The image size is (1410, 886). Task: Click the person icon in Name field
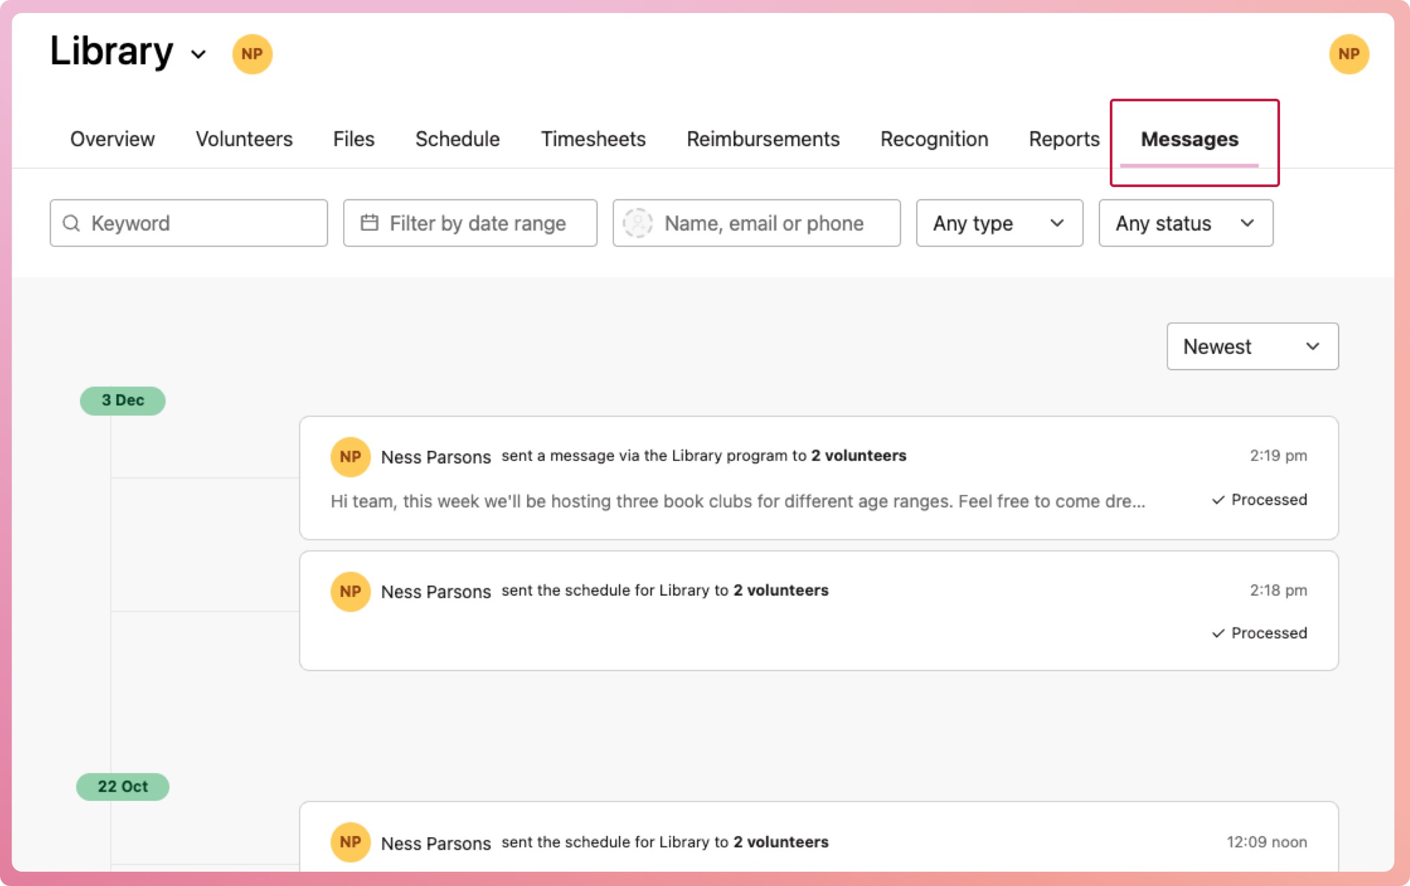coord(637,223)
